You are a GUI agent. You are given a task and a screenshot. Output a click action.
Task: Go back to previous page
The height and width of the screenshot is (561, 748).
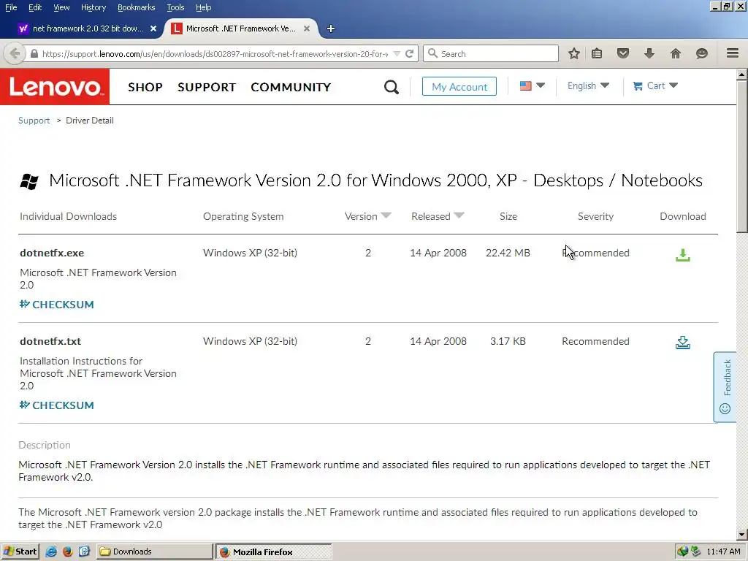point(15,53)
